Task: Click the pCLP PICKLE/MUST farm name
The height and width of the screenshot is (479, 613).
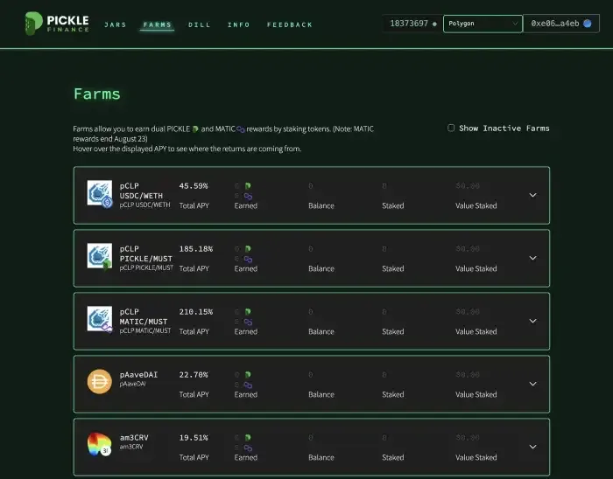Action: click(x=146, y=253)
